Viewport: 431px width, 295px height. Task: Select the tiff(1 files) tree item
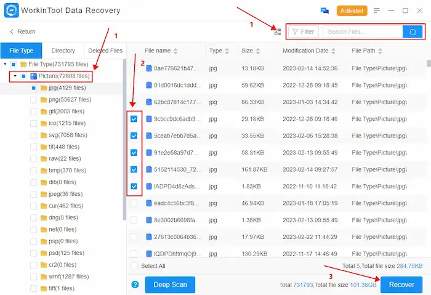(62, 288)
